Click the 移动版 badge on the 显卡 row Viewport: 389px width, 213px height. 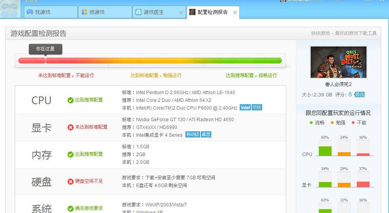(192, 134)
